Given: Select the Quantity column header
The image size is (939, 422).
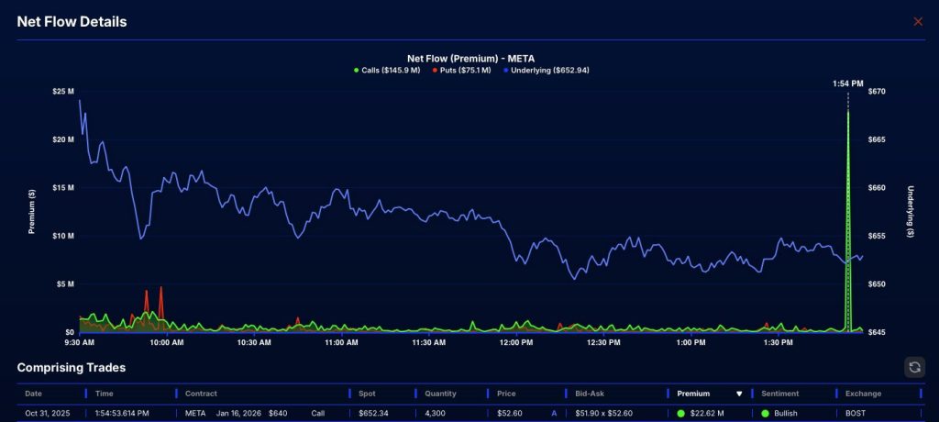Looking at the screenshot, I should [440, 394].
